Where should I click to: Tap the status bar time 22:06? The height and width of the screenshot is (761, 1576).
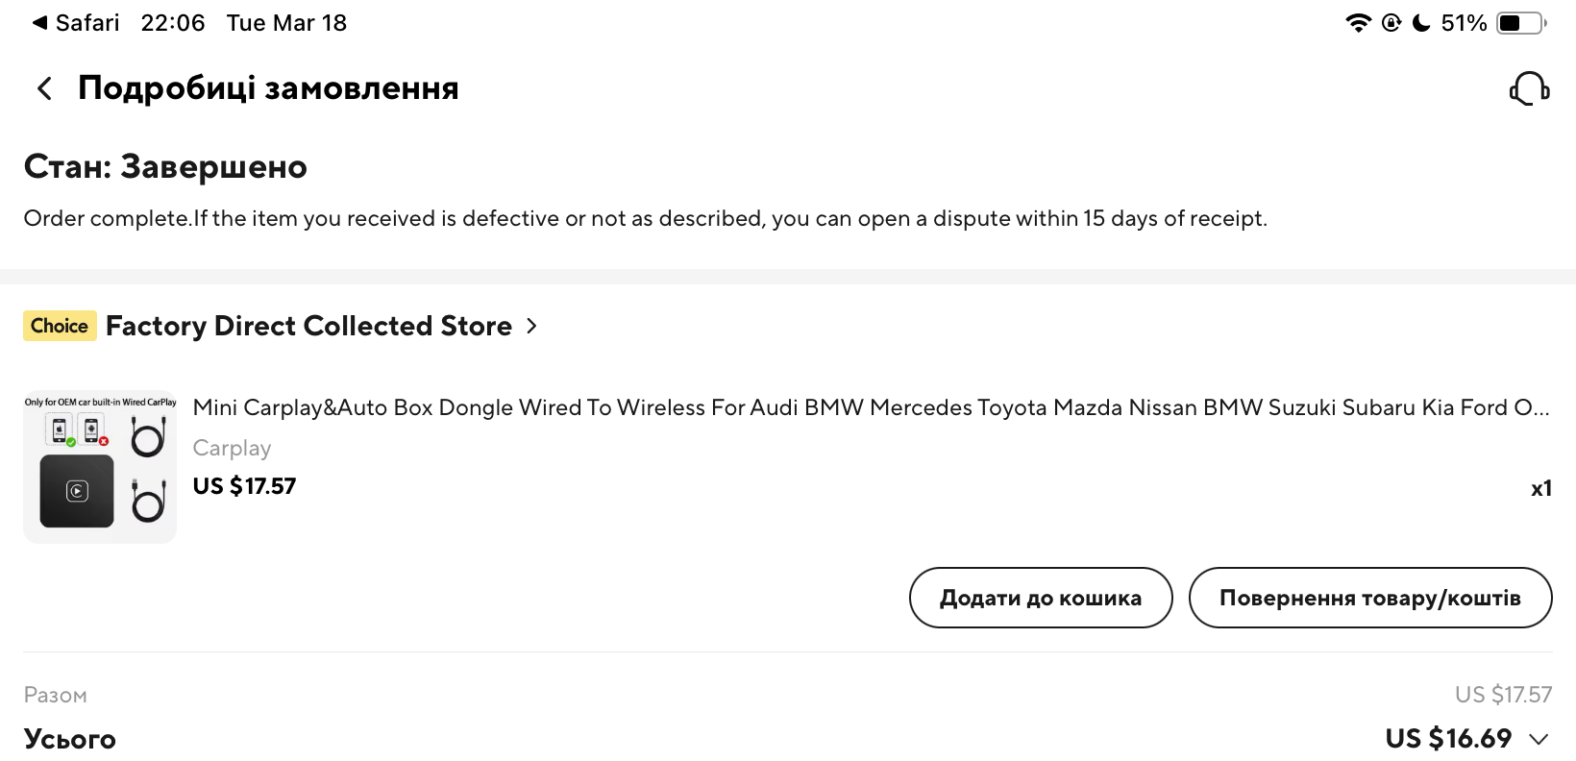click(173, 23)
